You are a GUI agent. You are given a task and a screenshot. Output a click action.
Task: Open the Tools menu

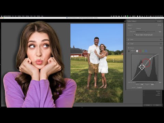point(31,16)
